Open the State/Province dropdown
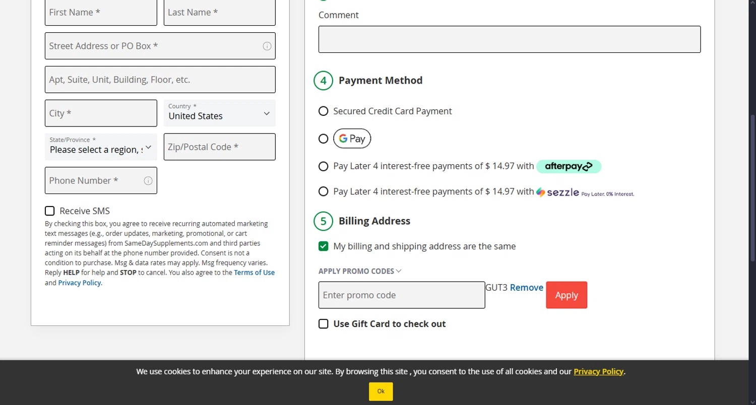This screenshot has height=405, width=756. (x=101, y=147)
